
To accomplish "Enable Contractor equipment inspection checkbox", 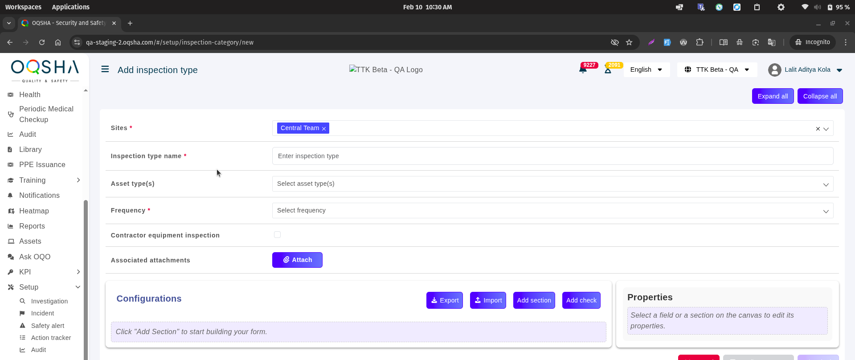I will 277,235.
